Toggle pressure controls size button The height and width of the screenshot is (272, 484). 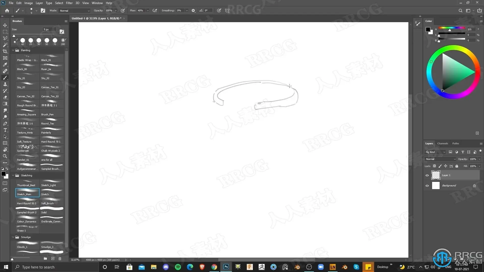coord(219,11)
